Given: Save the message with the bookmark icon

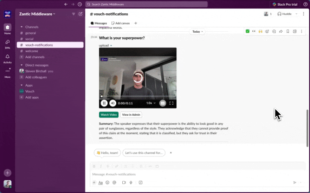Looking at the screenshot, I should click(x=288, y=31).
